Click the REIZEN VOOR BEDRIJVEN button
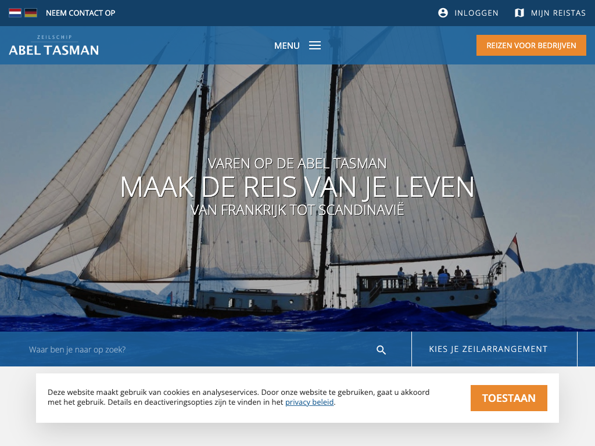The height and width of the screenshot is (446, 595). click(531, 45)
